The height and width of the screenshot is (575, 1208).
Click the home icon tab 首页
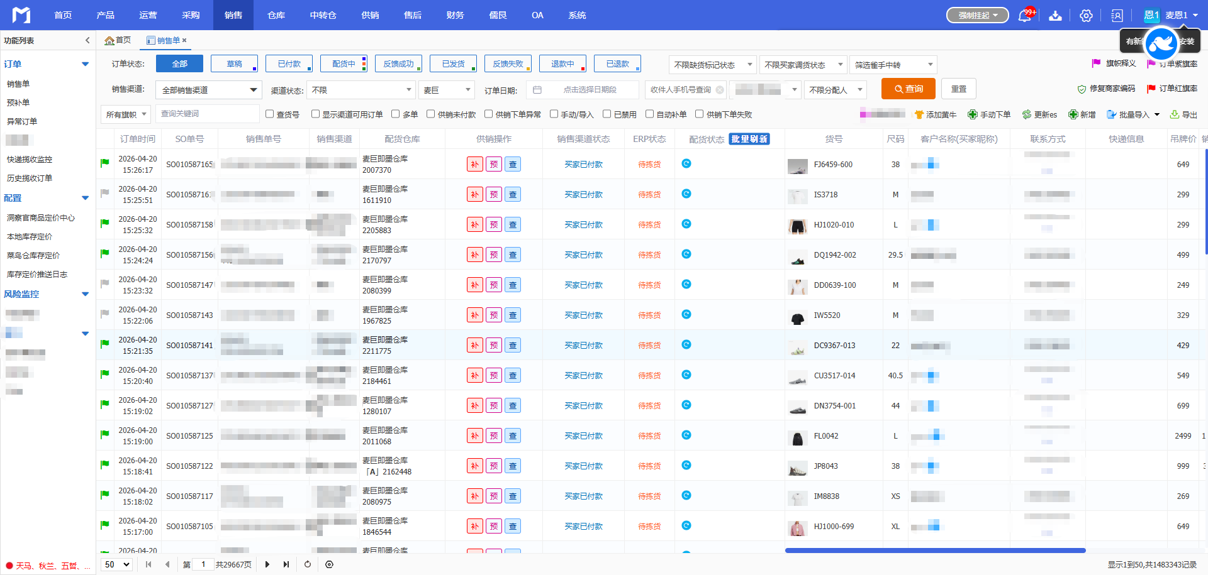tap(118, 40)
